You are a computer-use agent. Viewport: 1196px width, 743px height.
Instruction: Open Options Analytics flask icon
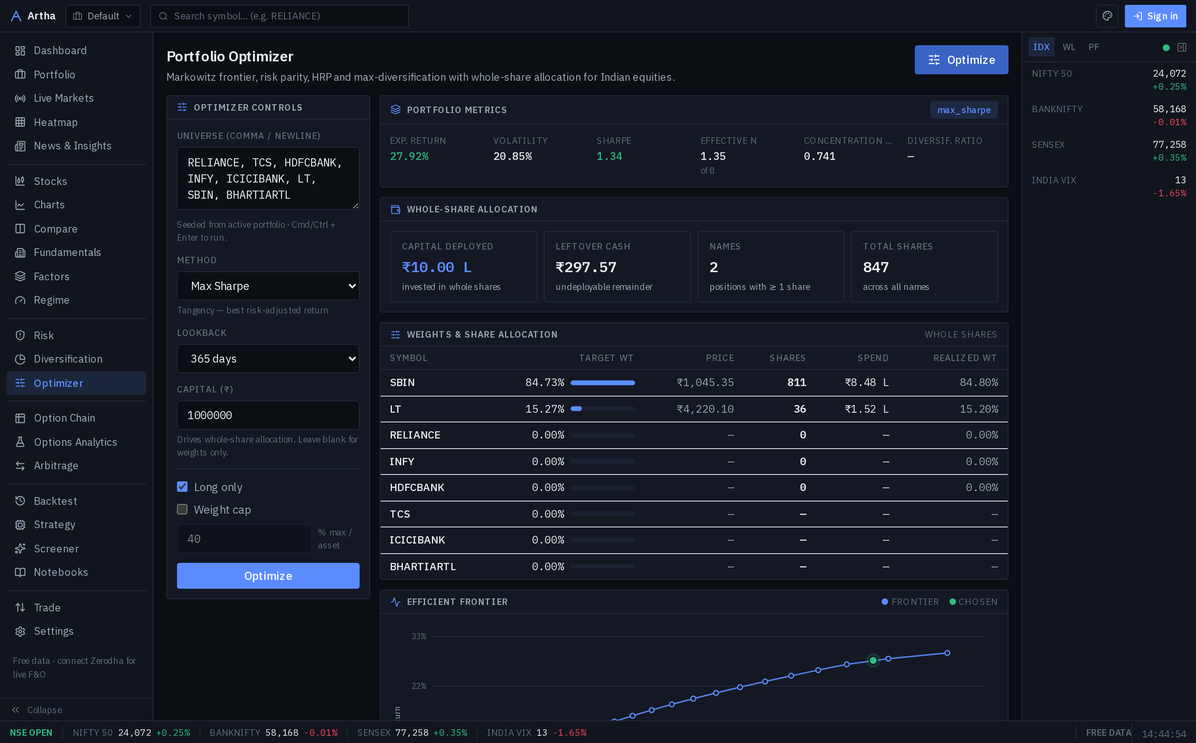(20, 442)
